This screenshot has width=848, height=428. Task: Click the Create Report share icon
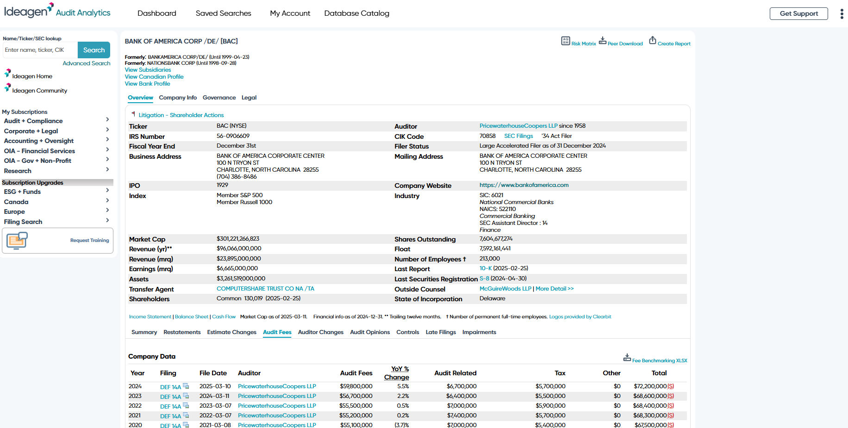652,41
